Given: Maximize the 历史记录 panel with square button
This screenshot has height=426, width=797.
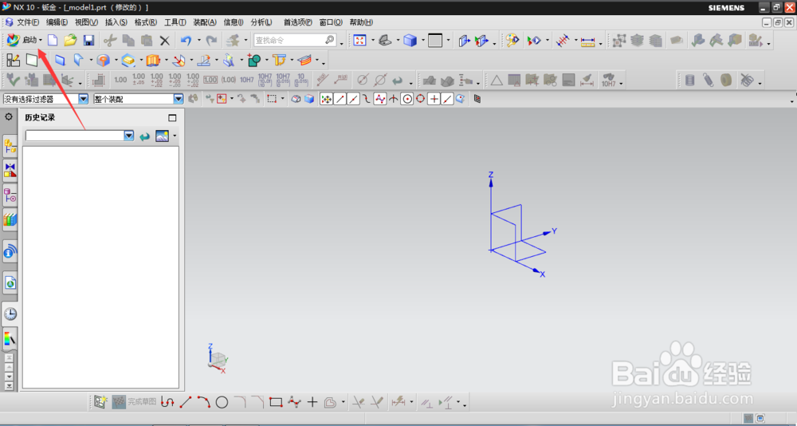Looking at the screenshot, I should [x=172, y=117].
